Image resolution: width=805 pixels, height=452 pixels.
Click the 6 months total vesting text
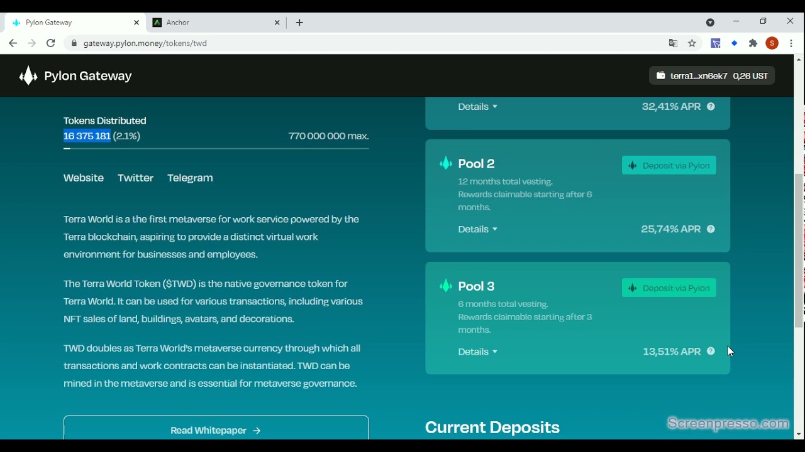click(503, 304)
